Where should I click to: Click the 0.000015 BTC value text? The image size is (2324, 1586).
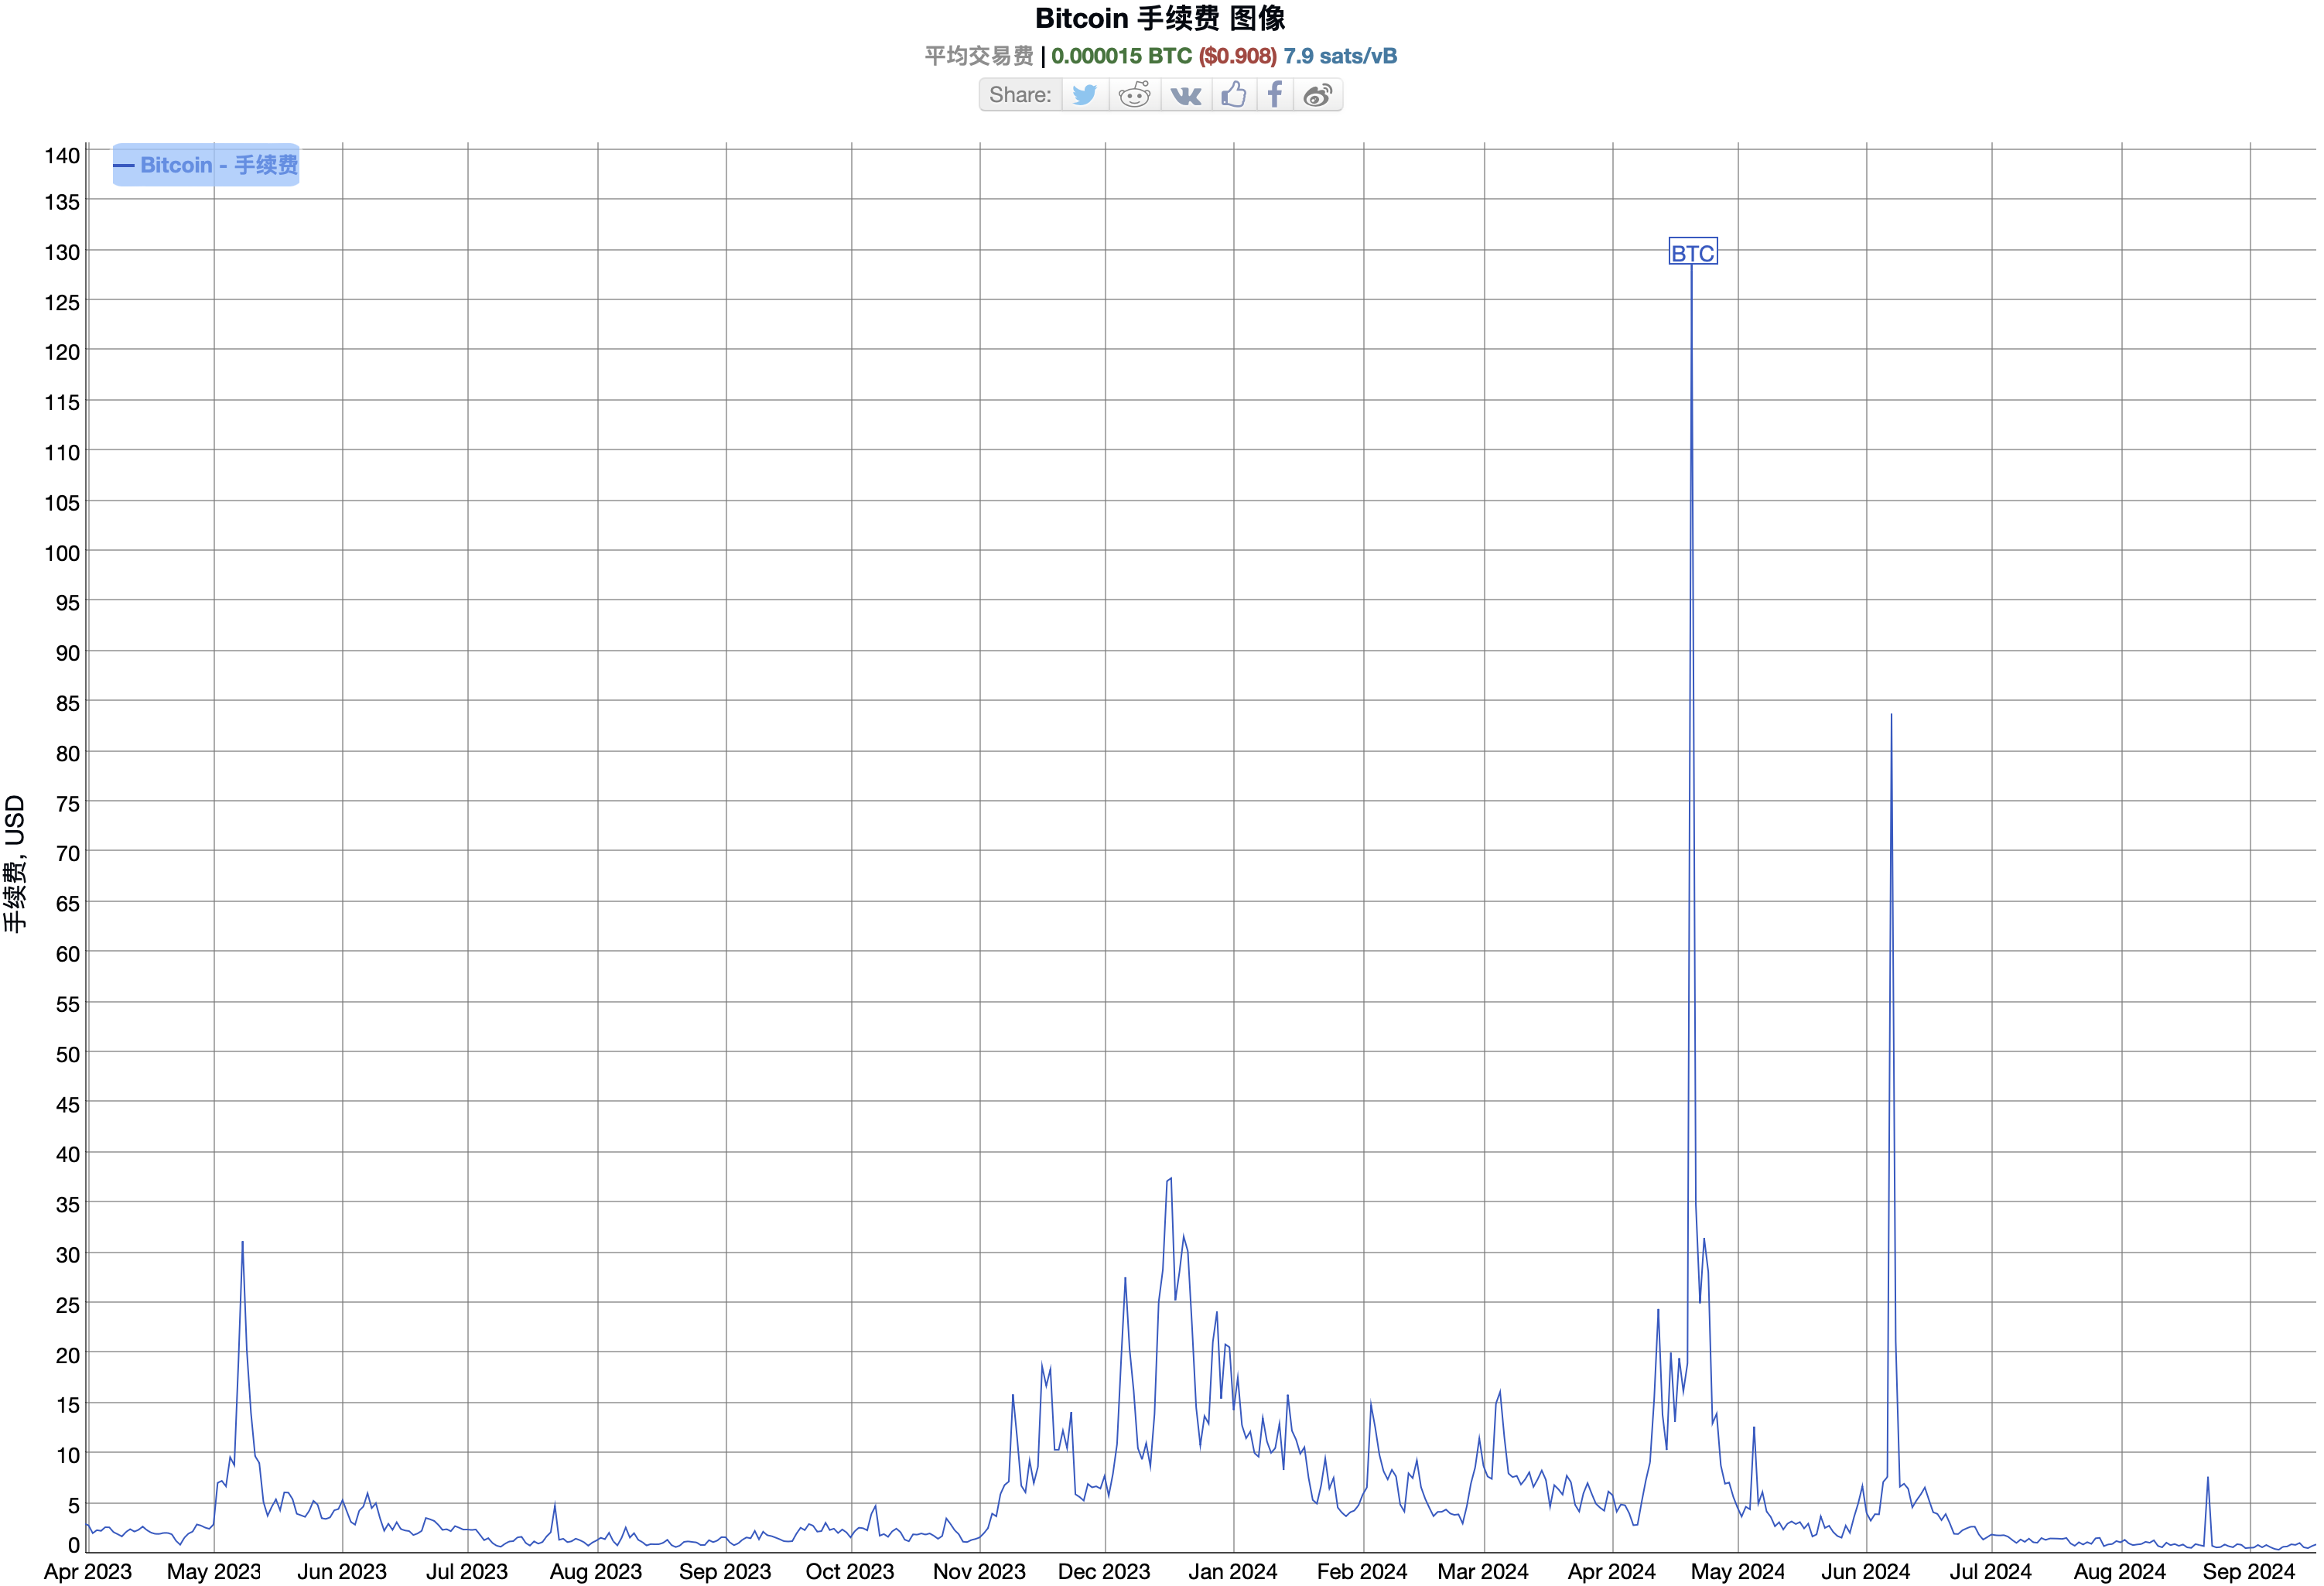(x=1121, y=56)
